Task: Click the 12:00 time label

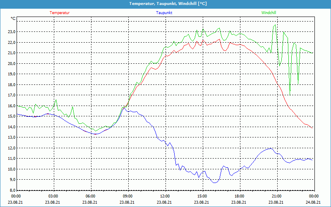Action: pyautogui.click(x=165, y=196)
